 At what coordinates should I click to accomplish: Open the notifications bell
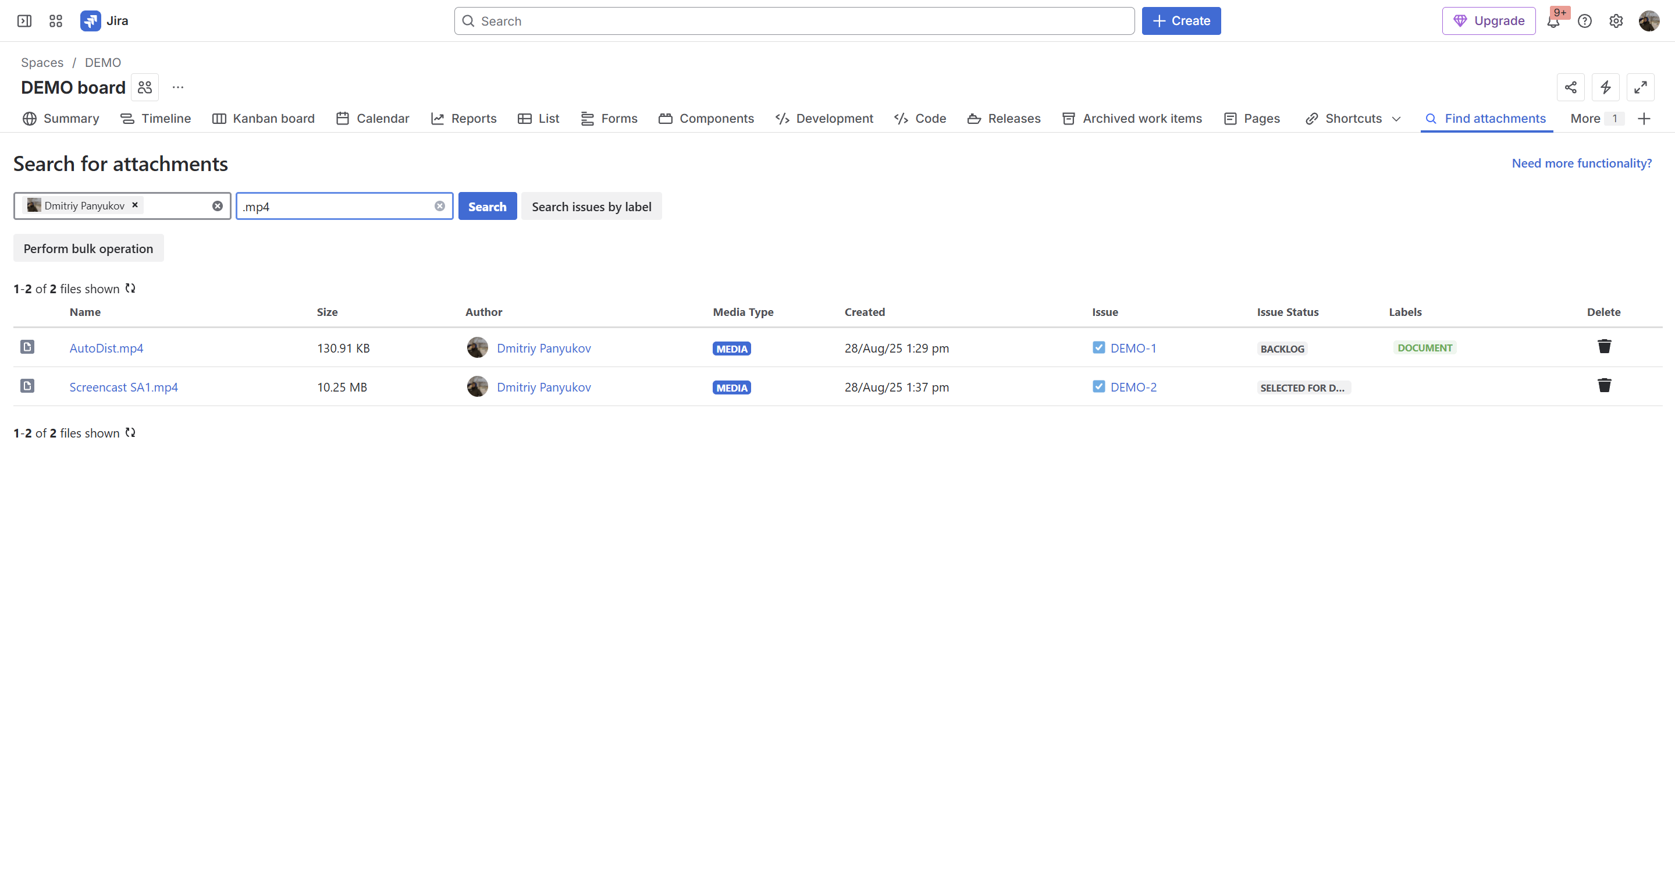click(1553, 22)
